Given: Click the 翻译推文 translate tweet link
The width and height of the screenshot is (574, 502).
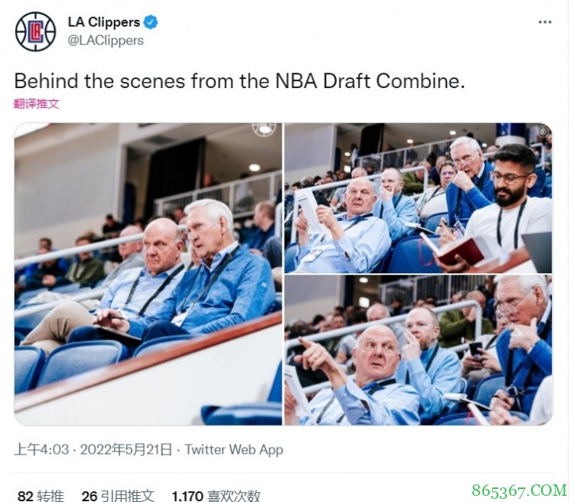Looking at the screenshot, I should pos(36,103).
